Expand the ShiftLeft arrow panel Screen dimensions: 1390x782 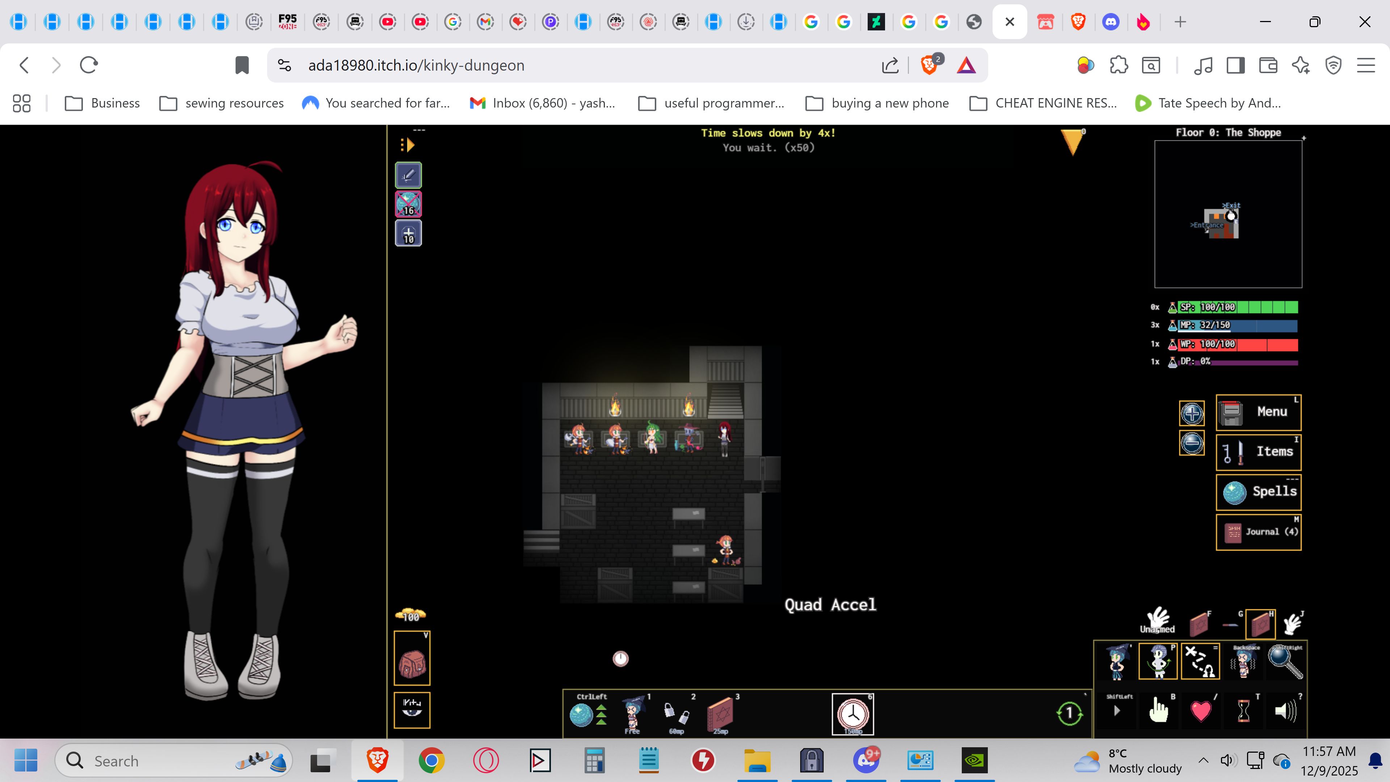1117,711
